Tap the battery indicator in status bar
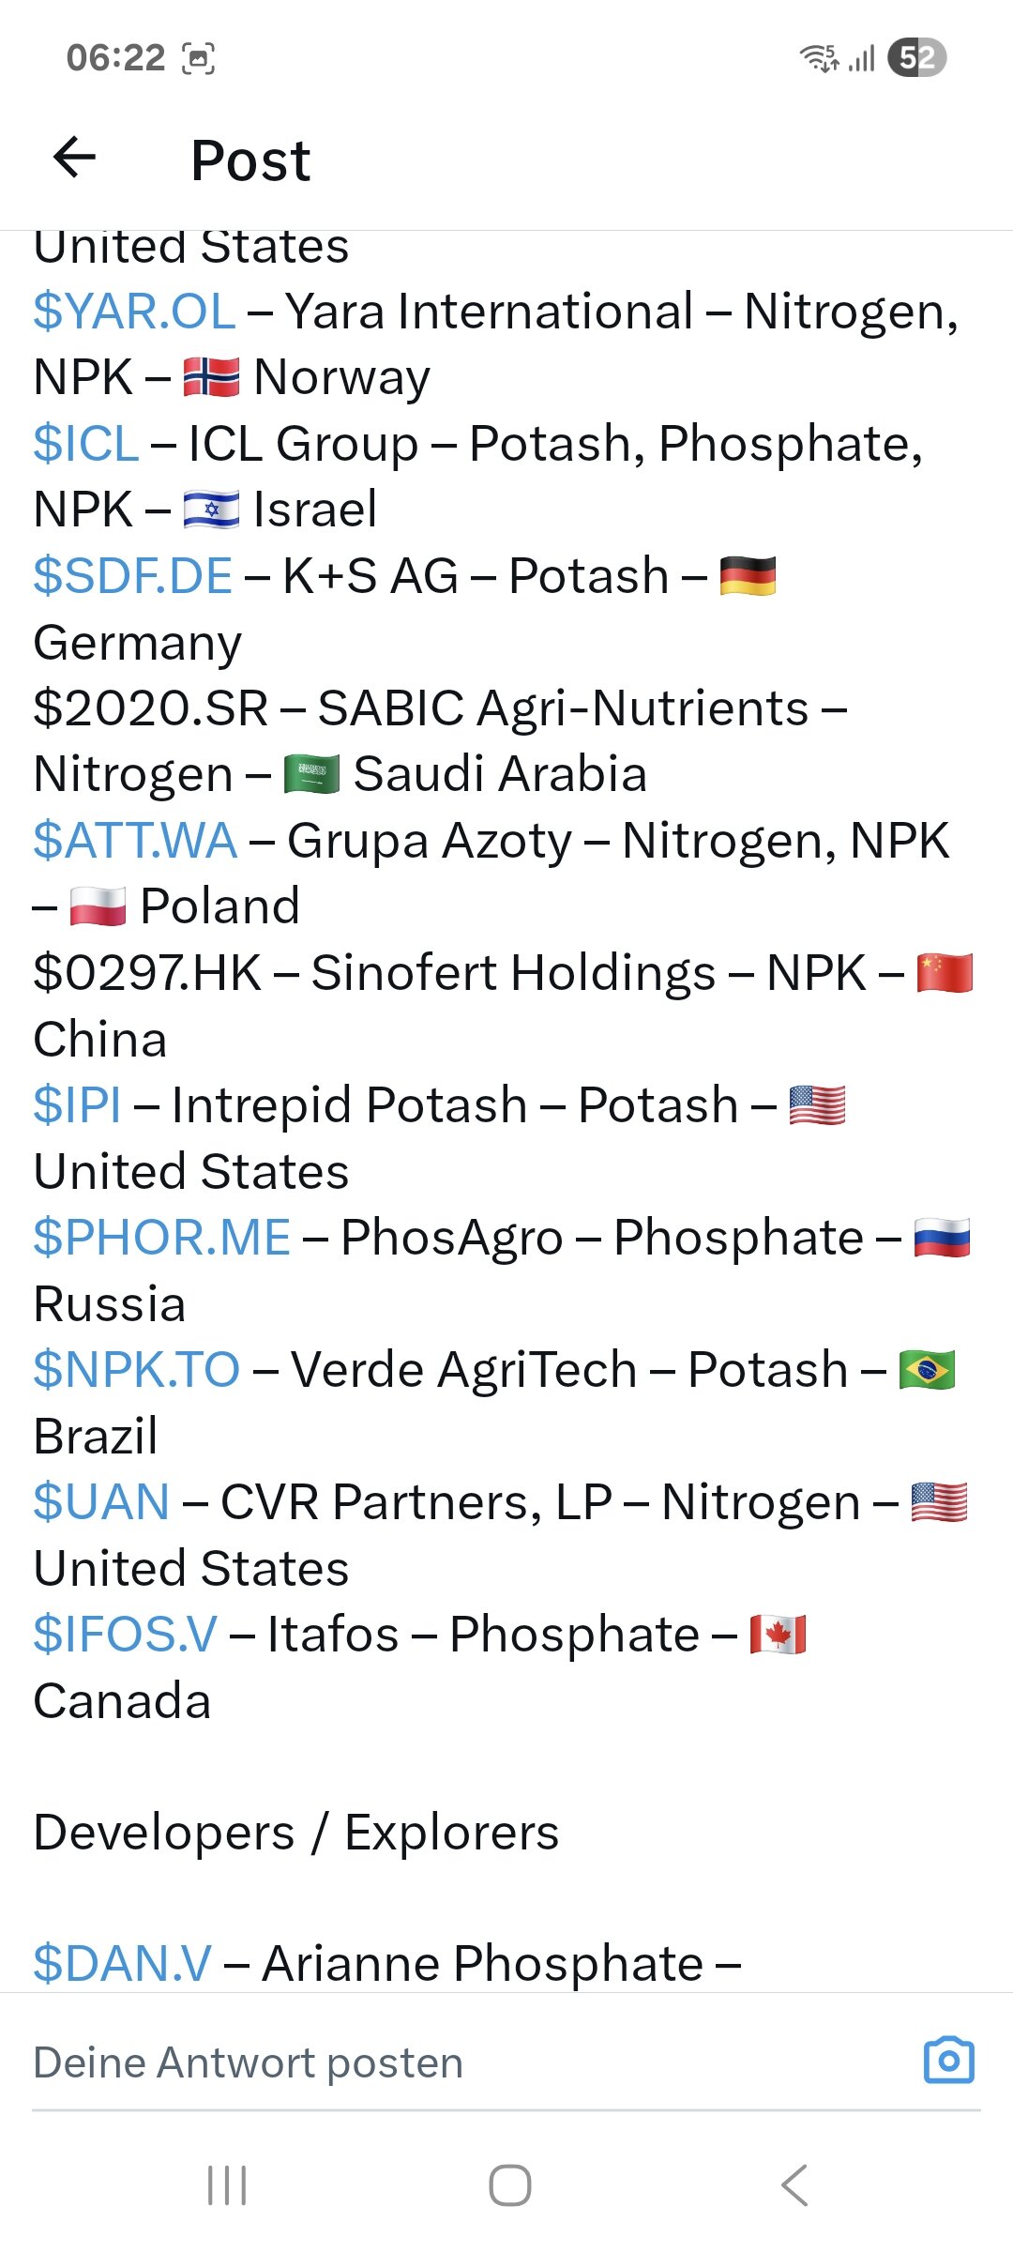Image resolution: width=1013 pixels, height=2252 pixels. (916, 58)
